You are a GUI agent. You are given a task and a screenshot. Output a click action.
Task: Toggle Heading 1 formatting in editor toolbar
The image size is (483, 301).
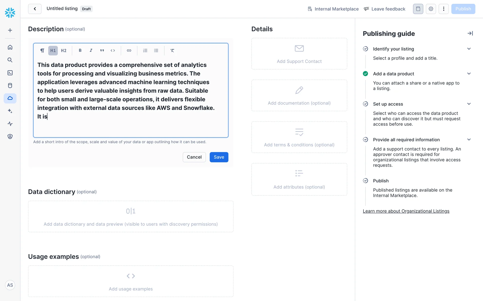click(x=53, y=50)
